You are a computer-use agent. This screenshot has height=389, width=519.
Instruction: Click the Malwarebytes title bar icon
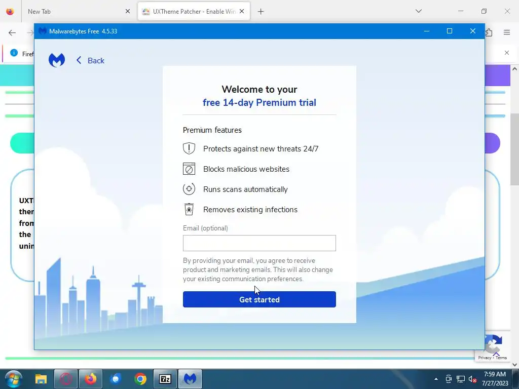pyautogui.click(x=42, y=31)
